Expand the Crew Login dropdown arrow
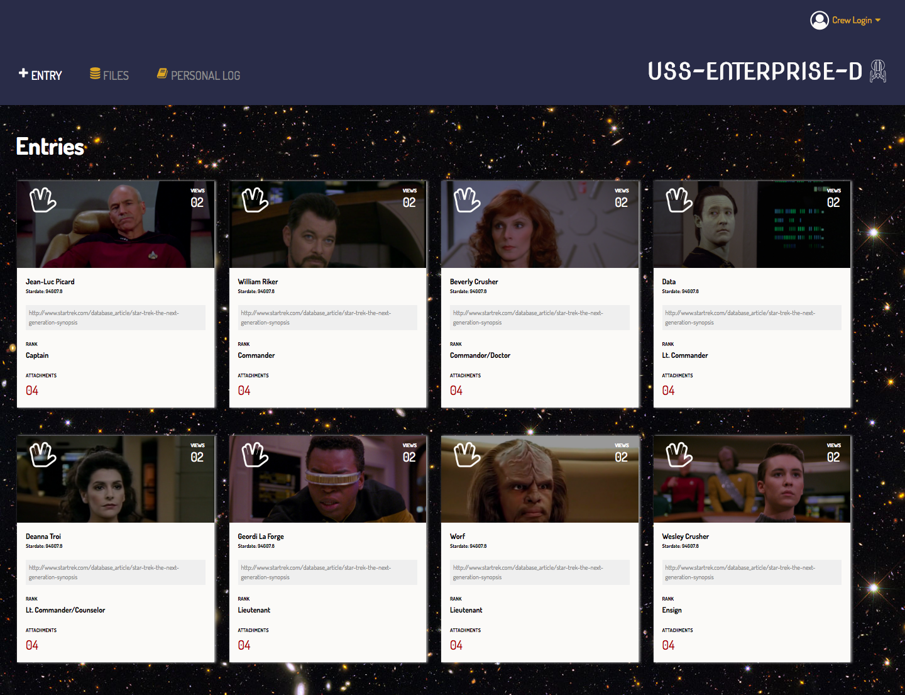The width and height of the screenshot is (905, 695). click(x=878, y=20)
